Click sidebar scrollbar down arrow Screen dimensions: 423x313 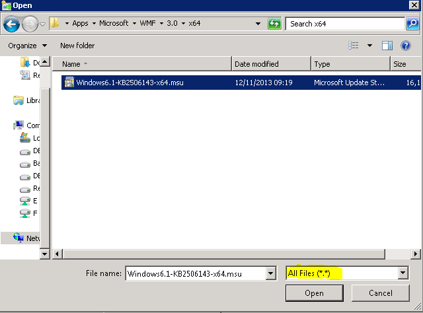pos(45,254)
